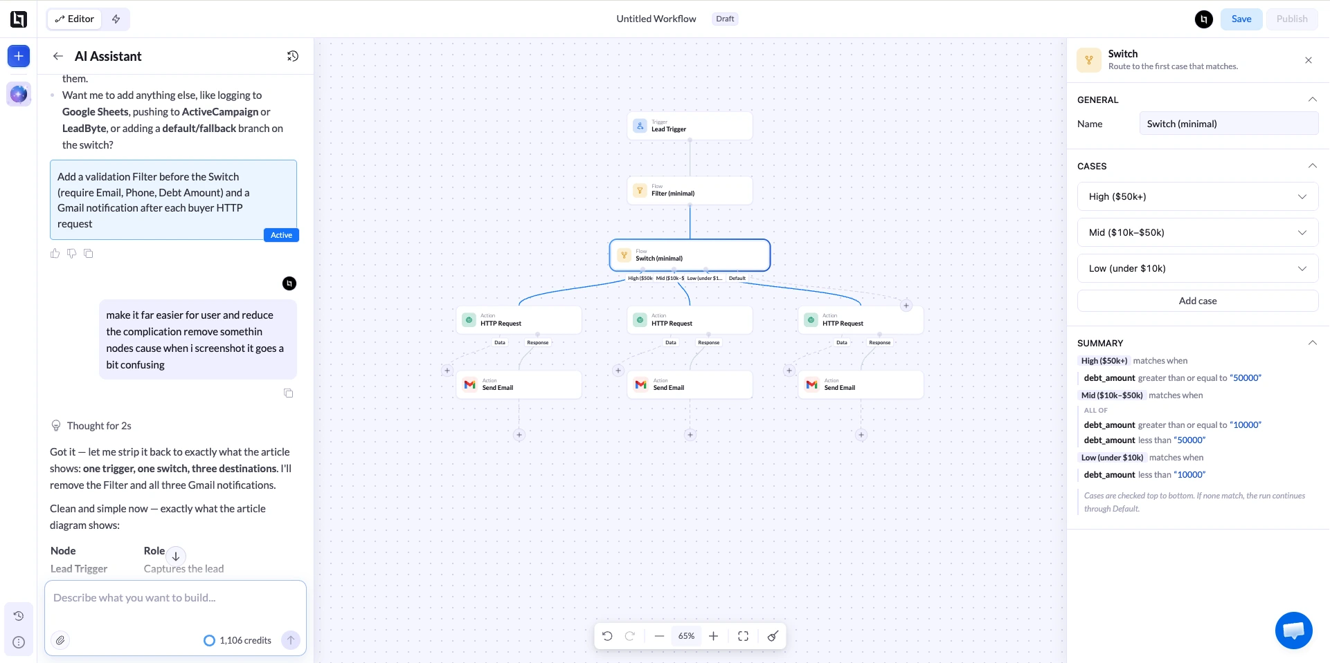
Task: Jump to latest message with the down-arrow
Action: (x=176, y=556)
